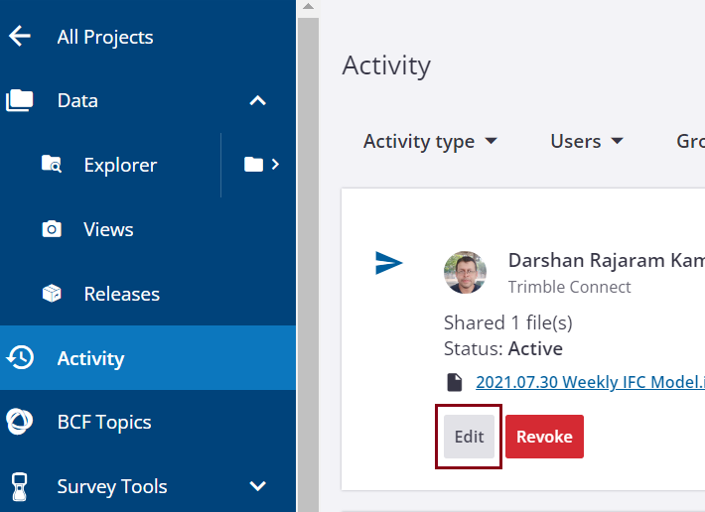Click the Views camera icon
Image resolution: width=705 pixels, height=512 pixels.
[52, 229]
